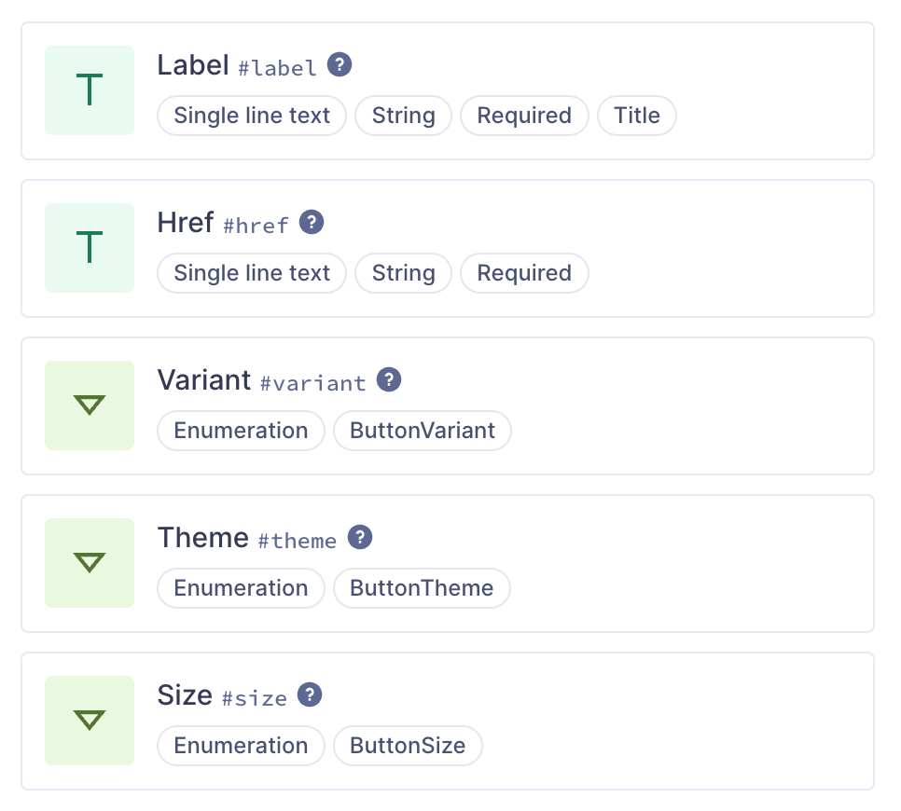The width and height of the screenshot is (901, 811).
Task: Click the Size enumeration triangle icon
Action: click(x=90, y=721)
